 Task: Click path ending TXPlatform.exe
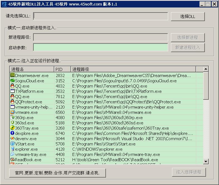tap(117, 91)
